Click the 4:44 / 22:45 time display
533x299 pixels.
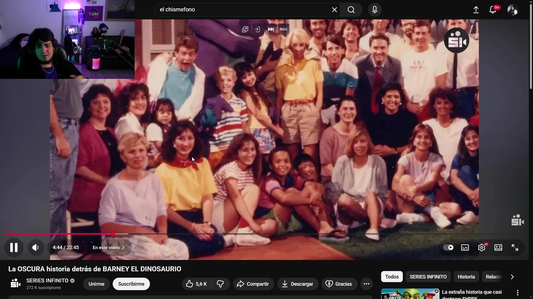[66, 248]
